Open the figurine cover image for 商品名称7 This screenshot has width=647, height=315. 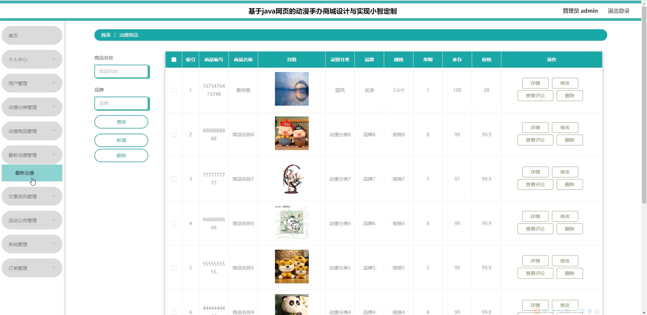291,179
